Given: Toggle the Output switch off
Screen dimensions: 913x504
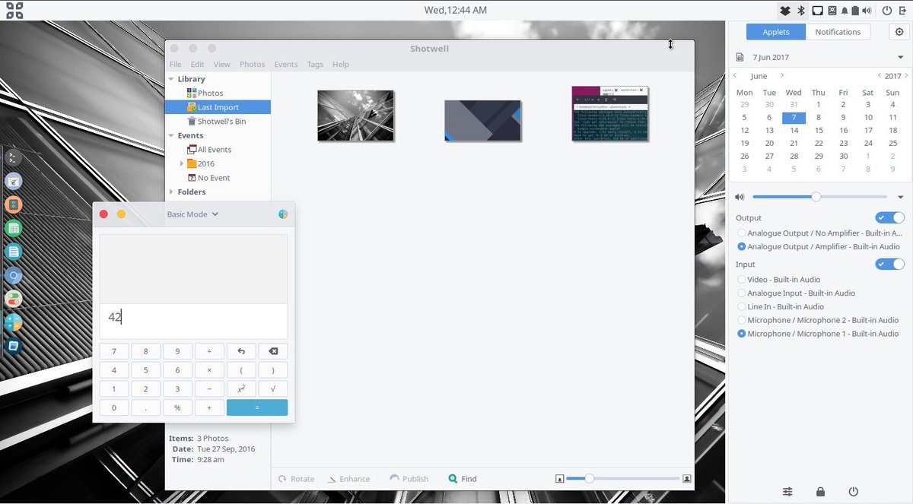Looking at the screenshot, I should [x=890, y=218].
